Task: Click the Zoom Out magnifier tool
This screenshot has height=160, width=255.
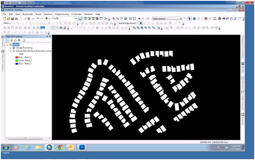Action: (x=118, y=19)
